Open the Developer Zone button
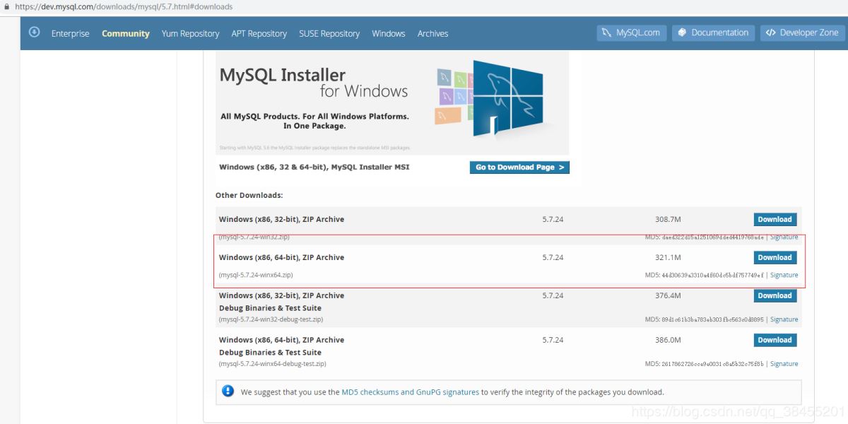Image resolution: width=848 pixels, height=424 pixels. tap(802, 33)
